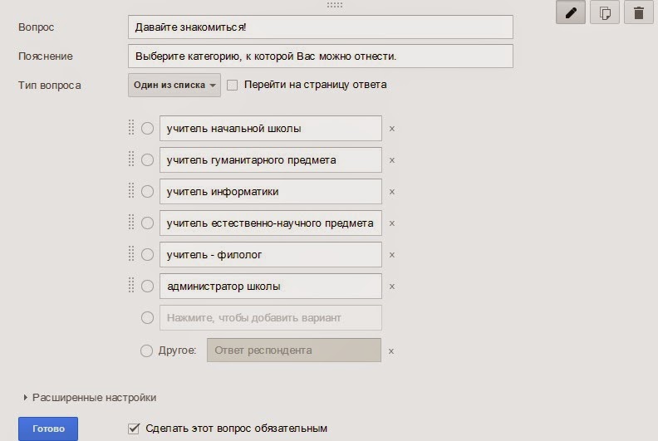Click the duplicate question icon
This screenshot has width=658, height=441.
(605, 12)
